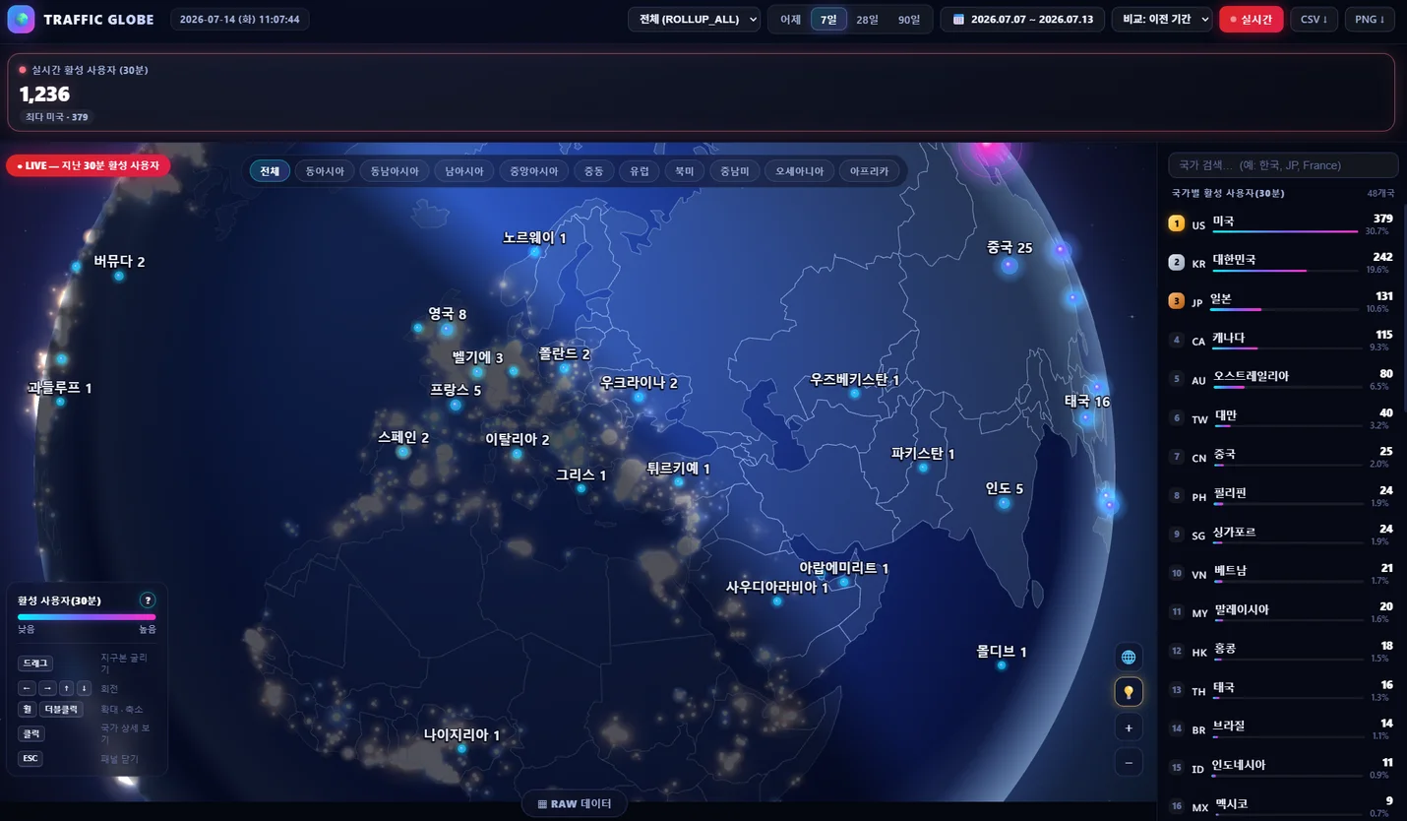Filter the globe by 동남아시아
The image size is (1407, 821).
(395, 171)
